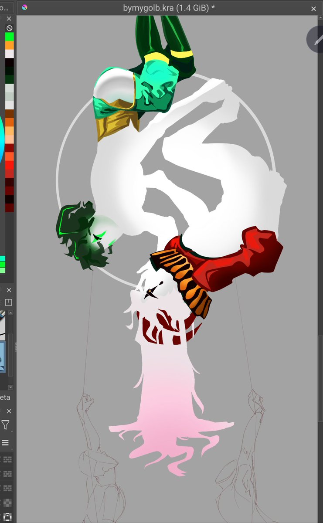The image size is (323, 523).
Task: Toggle inherit alpha on third layer row
Action: [7, 488]
